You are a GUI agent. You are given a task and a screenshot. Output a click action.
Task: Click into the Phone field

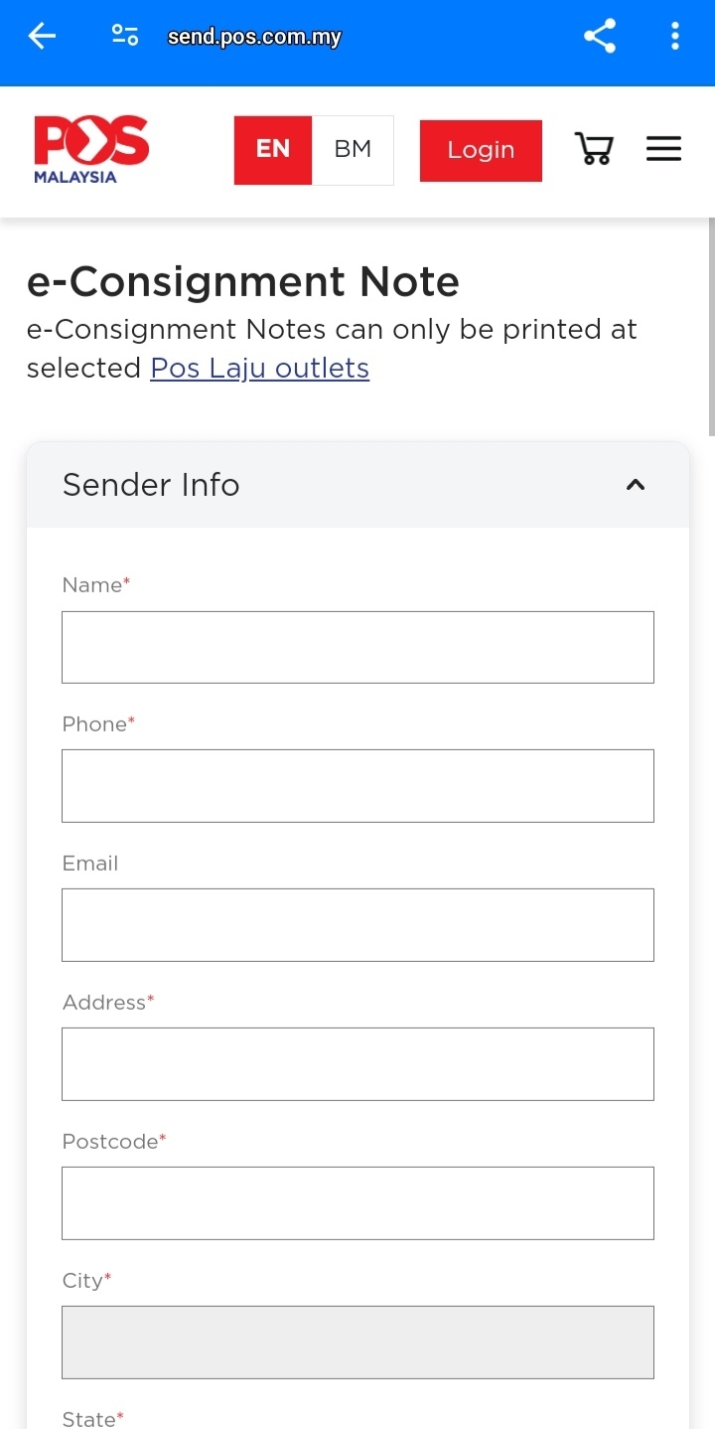pos(357,786)
